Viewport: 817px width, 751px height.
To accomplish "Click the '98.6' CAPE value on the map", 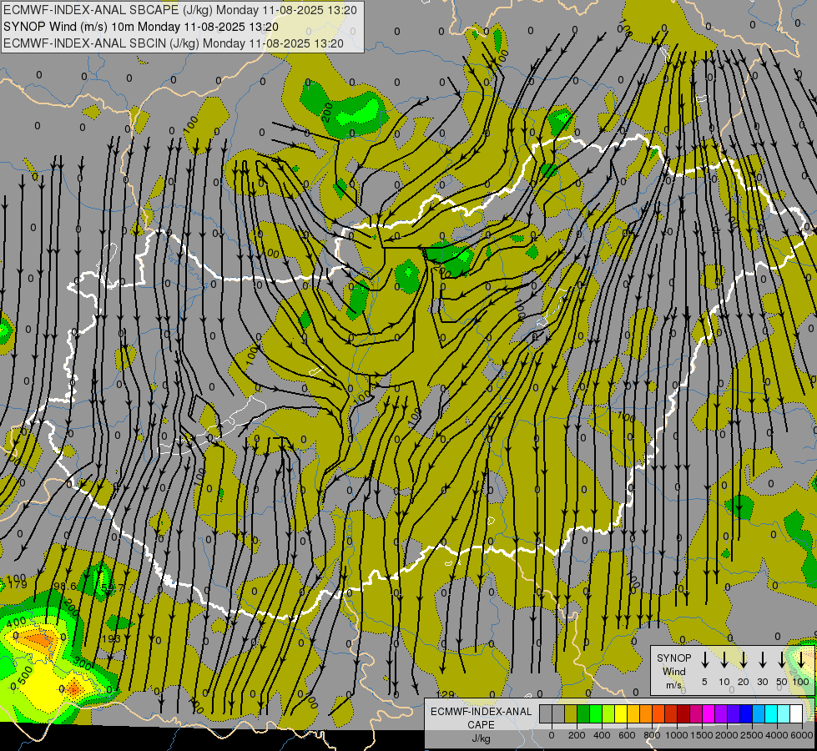I will 64,587.
